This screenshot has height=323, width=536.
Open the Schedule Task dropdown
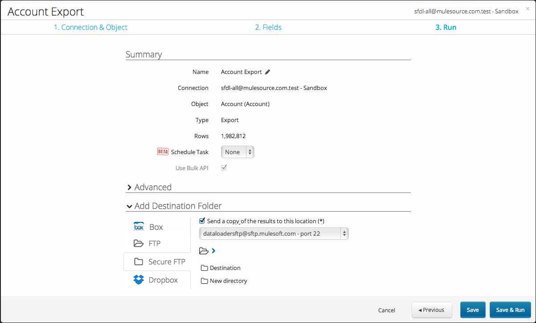pyautogui.click(x=237, y=151)
